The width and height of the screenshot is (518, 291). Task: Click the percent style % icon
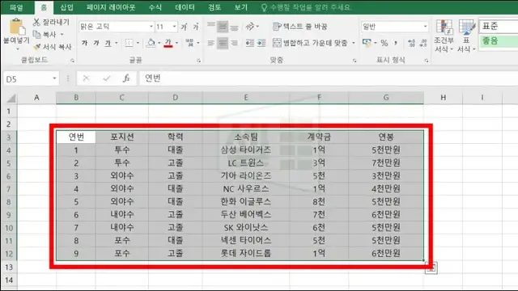point(384,43)
